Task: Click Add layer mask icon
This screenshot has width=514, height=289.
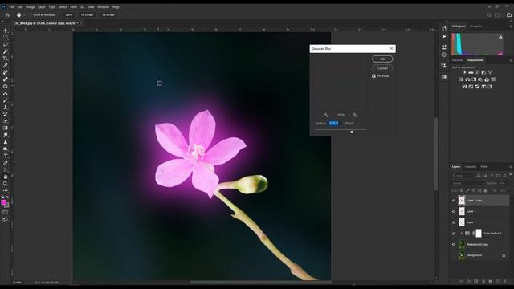Action: (476, 281)
